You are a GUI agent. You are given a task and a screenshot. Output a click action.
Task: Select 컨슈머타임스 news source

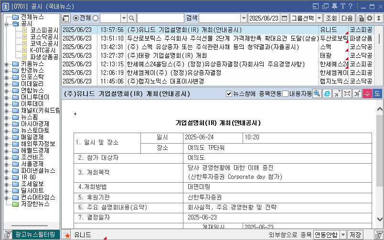coord(38,197)
